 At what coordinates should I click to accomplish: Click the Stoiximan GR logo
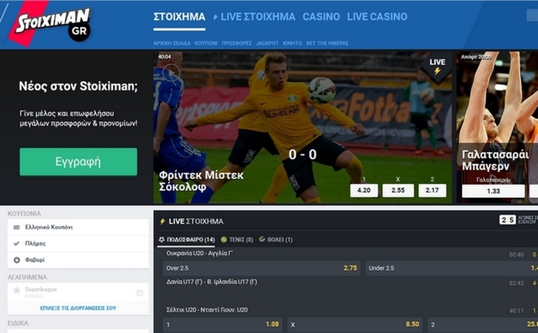point(53,23)
